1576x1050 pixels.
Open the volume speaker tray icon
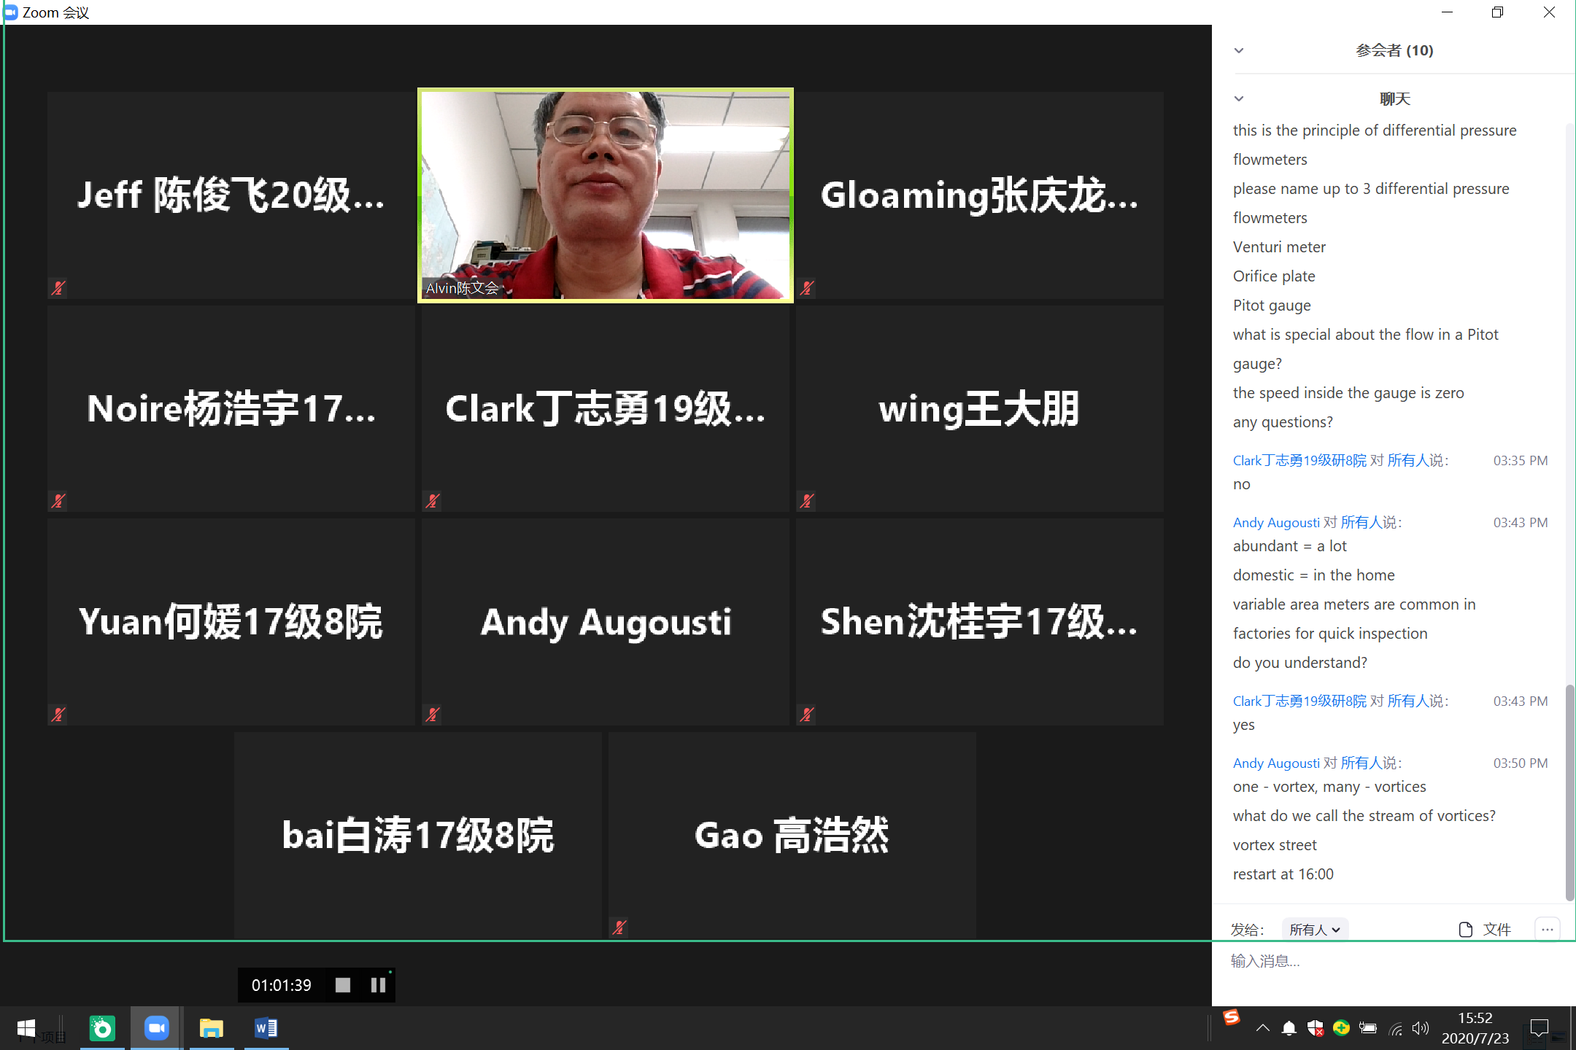click(1420, 1028)
